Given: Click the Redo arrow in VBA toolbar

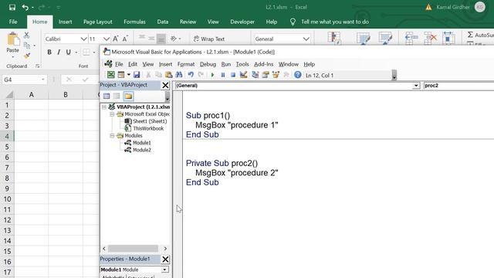Looking at the screenshot, I should pos(201,75).
